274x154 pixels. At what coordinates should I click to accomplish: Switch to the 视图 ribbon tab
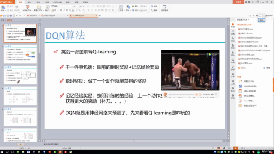pyautogui.click(x=77, y=2)
